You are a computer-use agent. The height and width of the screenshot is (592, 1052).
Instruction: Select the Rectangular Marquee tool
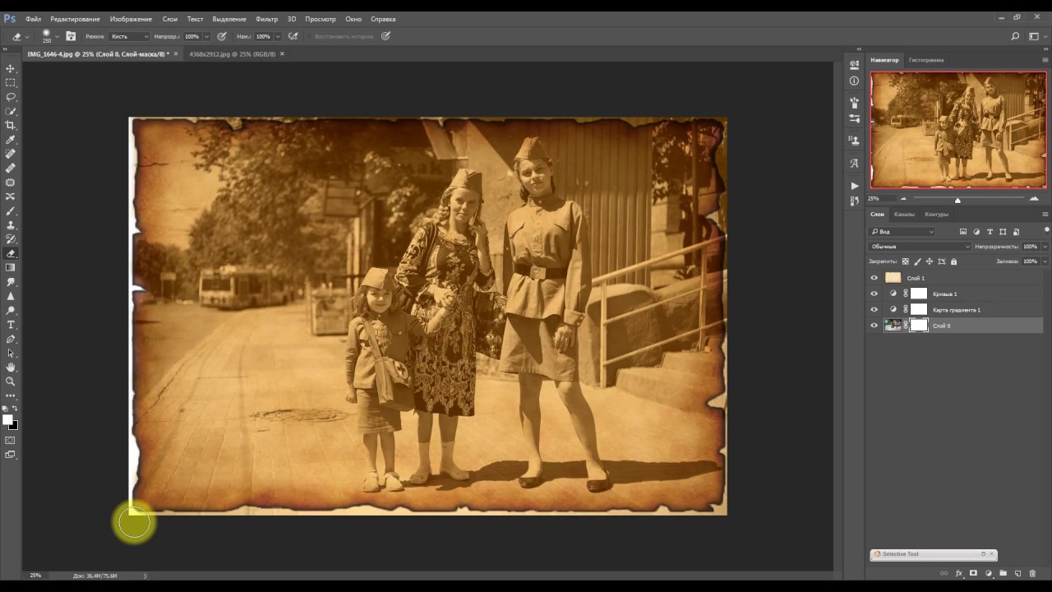tap(11, 82)
